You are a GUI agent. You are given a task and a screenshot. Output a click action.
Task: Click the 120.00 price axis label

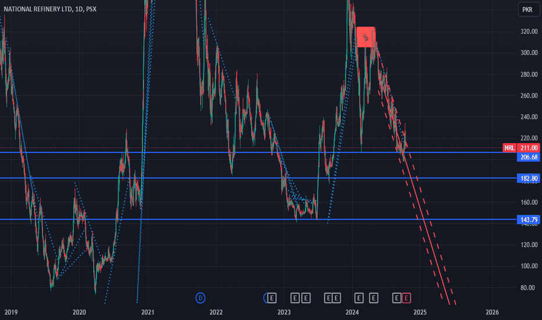(529, 244)
